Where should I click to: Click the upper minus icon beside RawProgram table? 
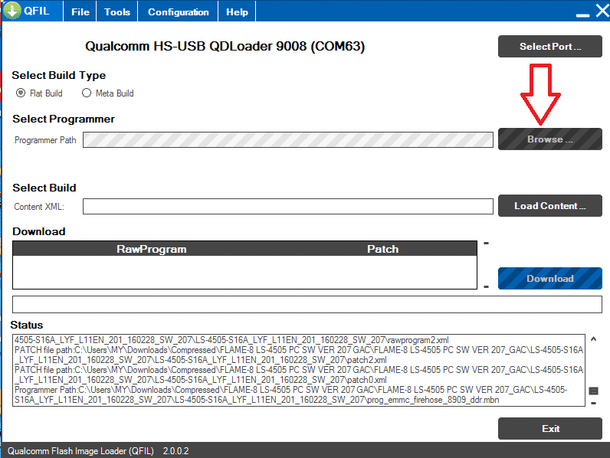[486, 244]
